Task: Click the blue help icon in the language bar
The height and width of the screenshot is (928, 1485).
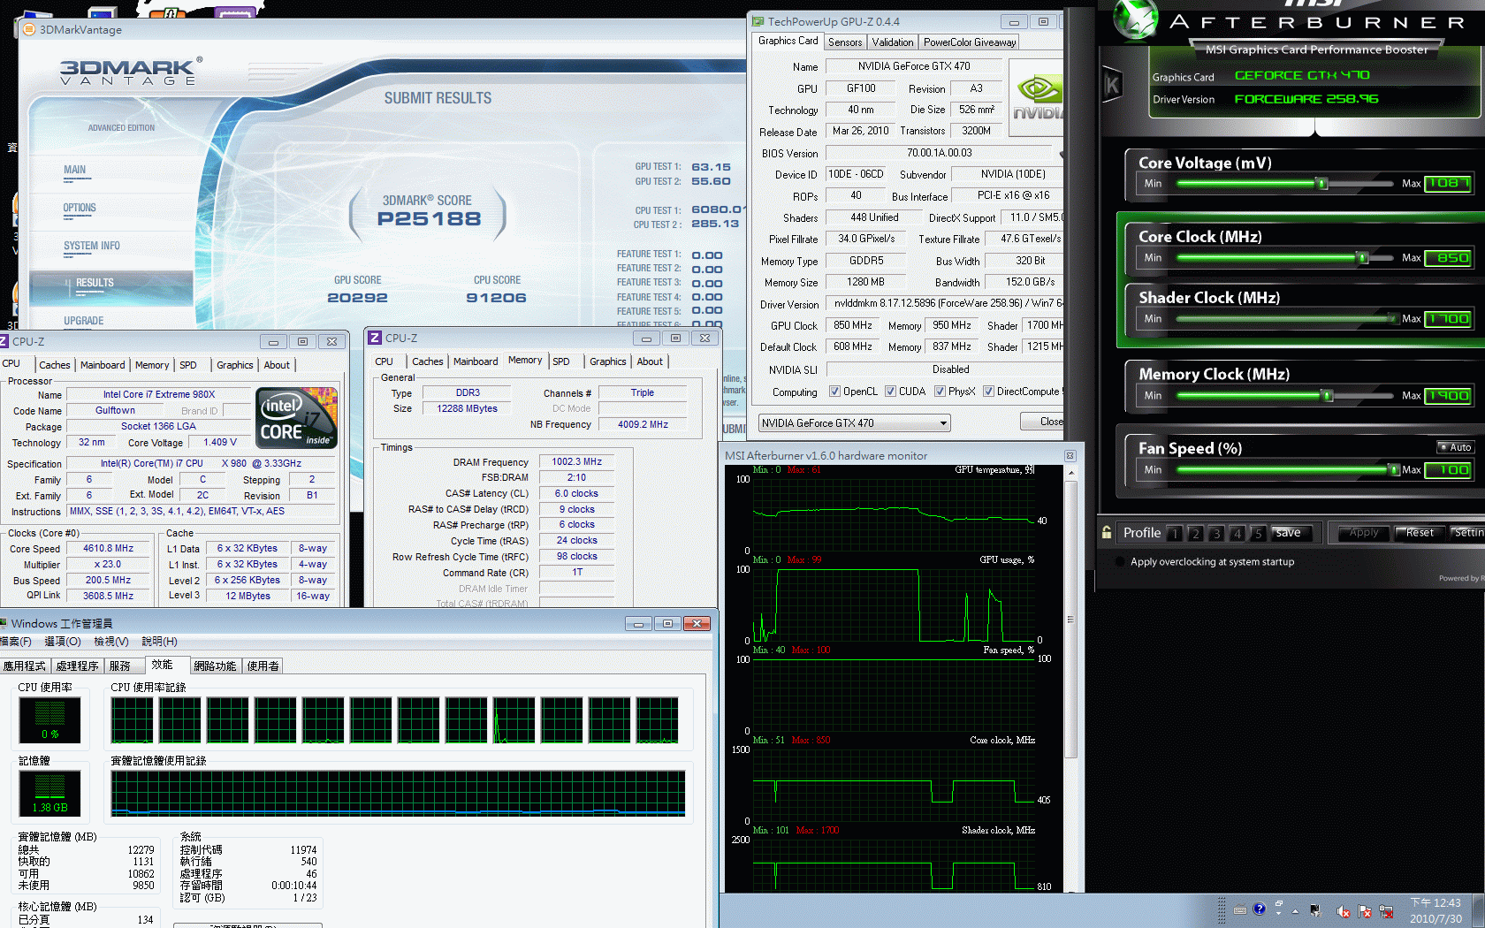Action: point(1260,909)
